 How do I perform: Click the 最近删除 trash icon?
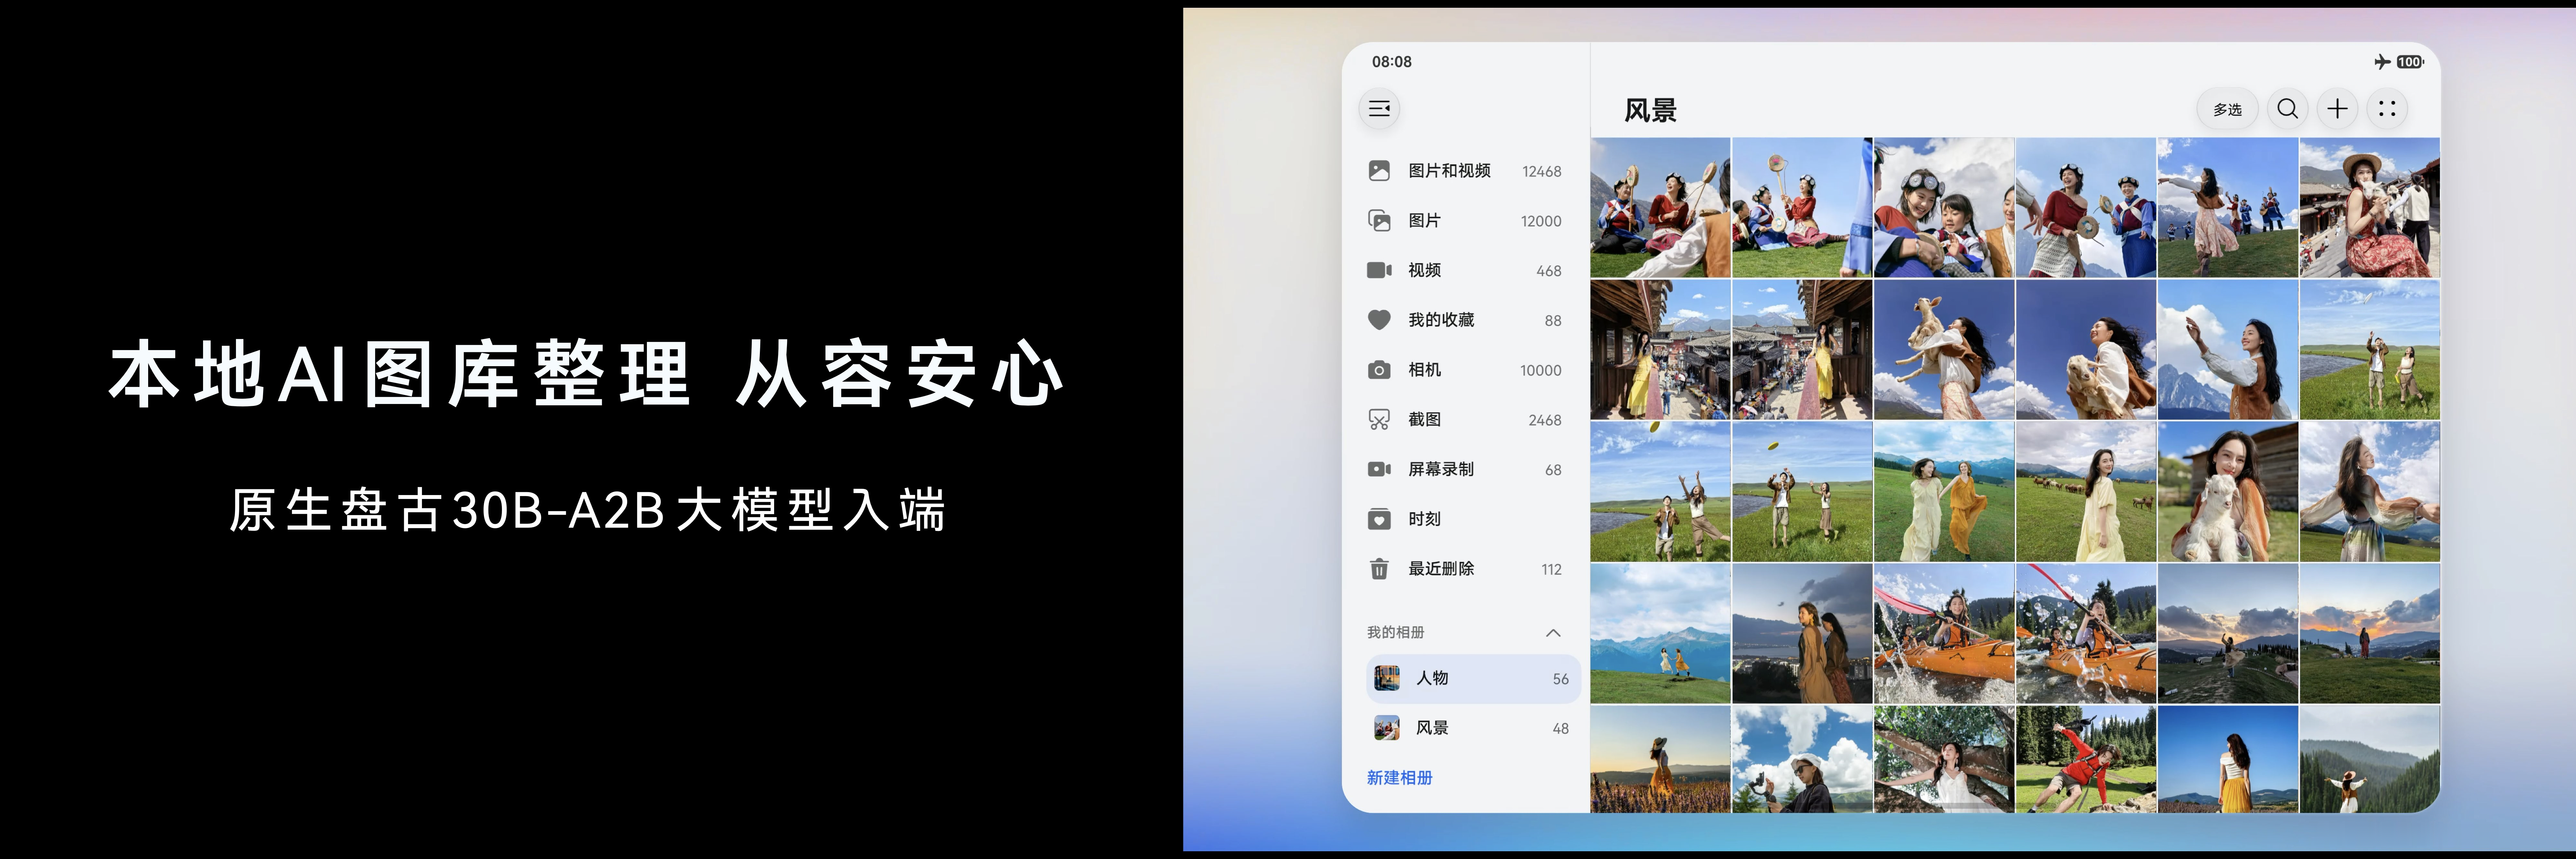point(1379,569)
